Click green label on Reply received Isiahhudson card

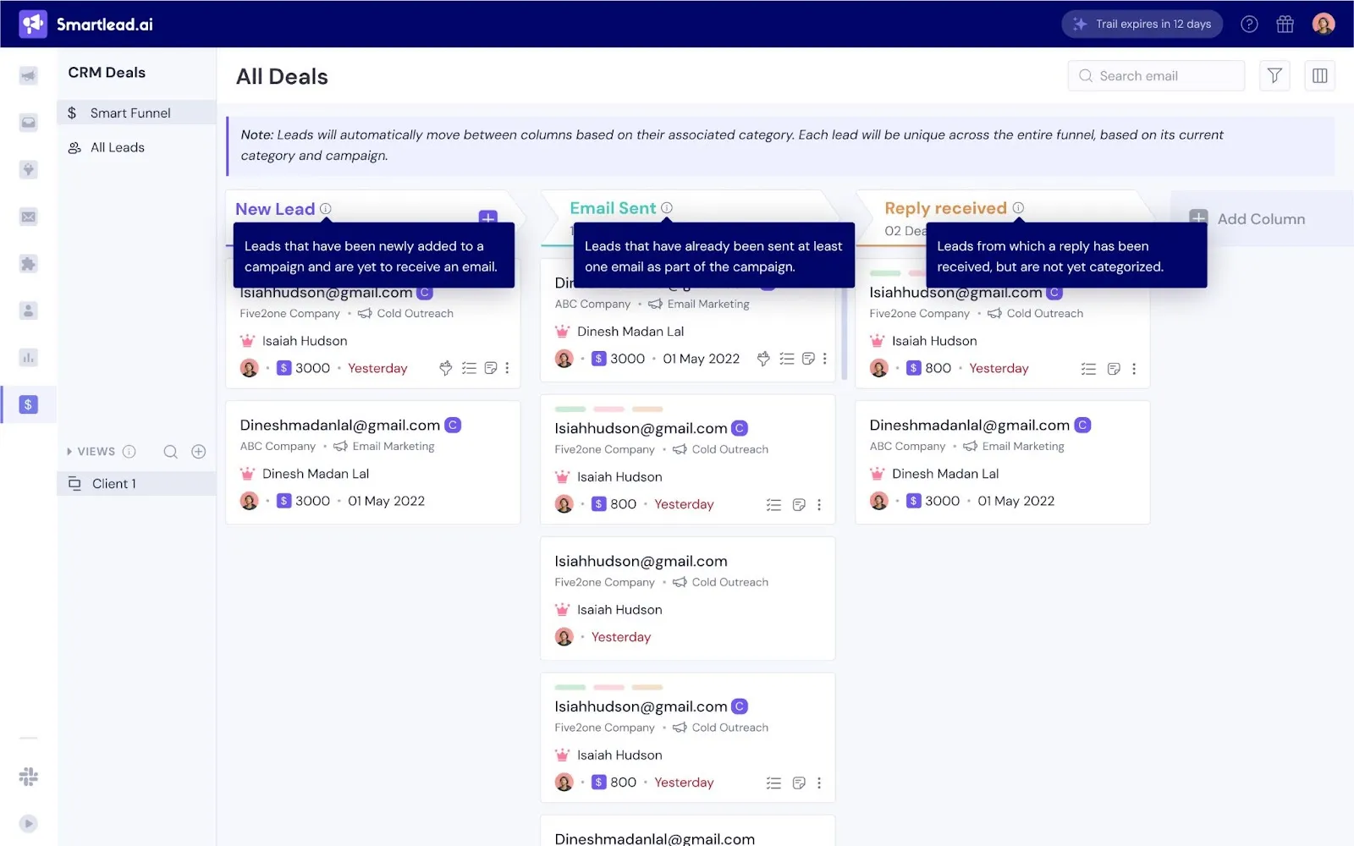885,273
